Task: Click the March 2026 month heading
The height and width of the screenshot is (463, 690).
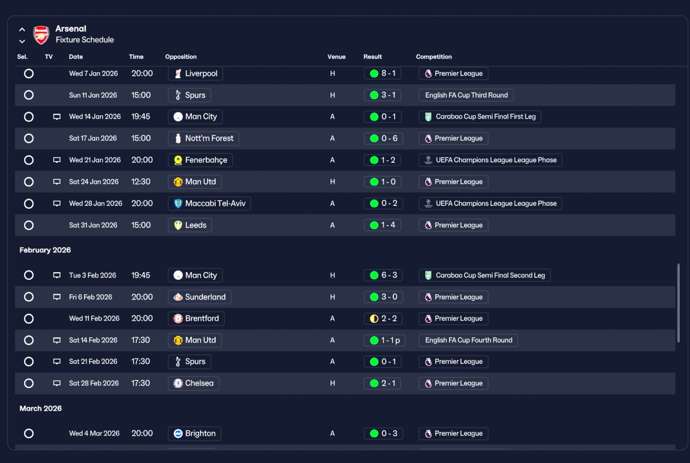Action: (40, 409)
